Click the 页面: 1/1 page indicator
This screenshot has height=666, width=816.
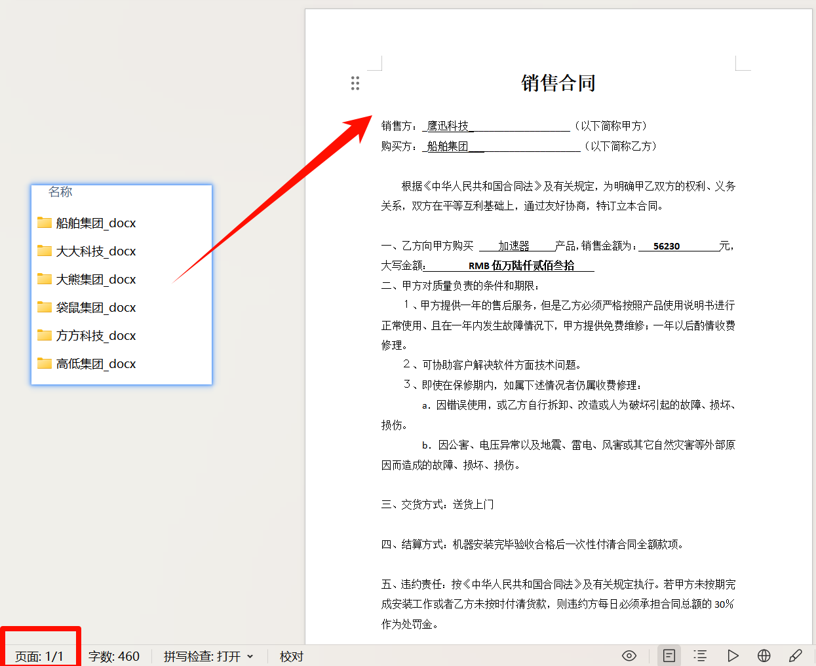[40, 656]
